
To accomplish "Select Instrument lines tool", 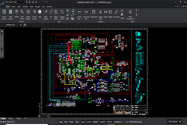I will [x=86, y=14].
